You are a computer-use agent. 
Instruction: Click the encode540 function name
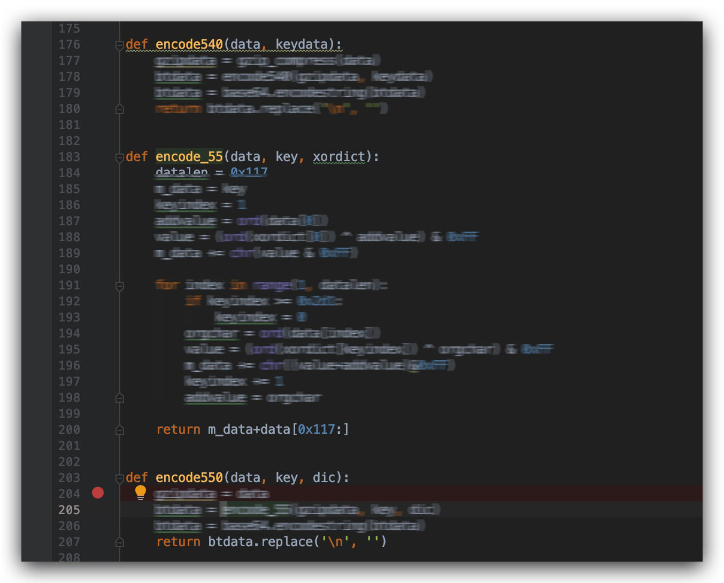pos(189,44)
